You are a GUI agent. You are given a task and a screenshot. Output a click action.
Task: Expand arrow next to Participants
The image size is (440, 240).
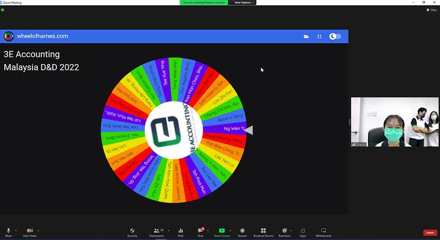click(x=169, y=230)
